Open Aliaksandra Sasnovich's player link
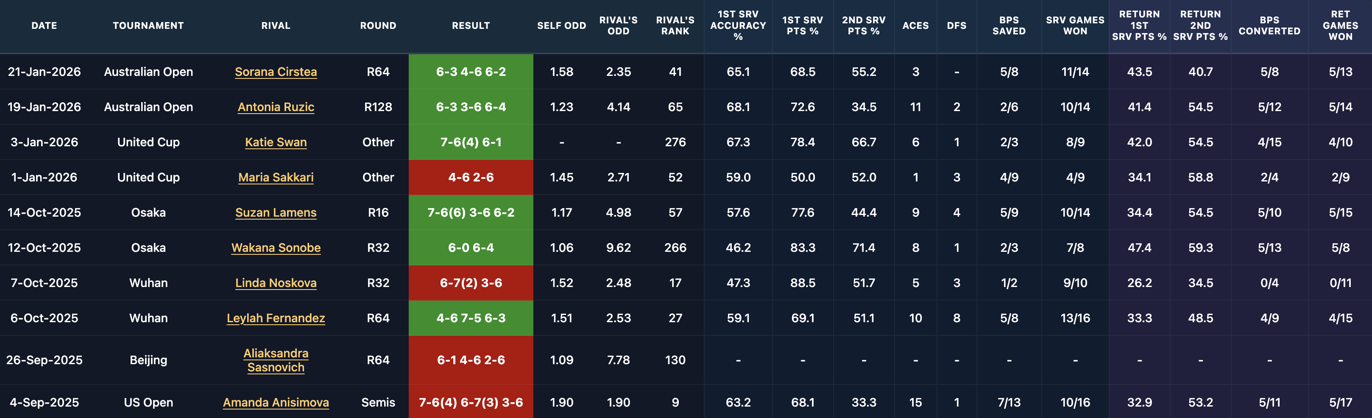 point(275,360)
